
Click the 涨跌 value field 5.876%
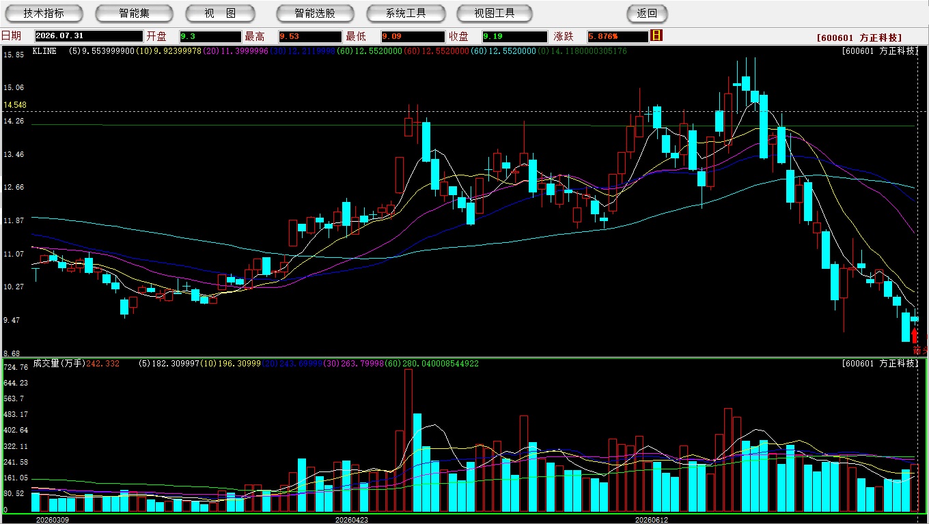(x=618, y=36)
